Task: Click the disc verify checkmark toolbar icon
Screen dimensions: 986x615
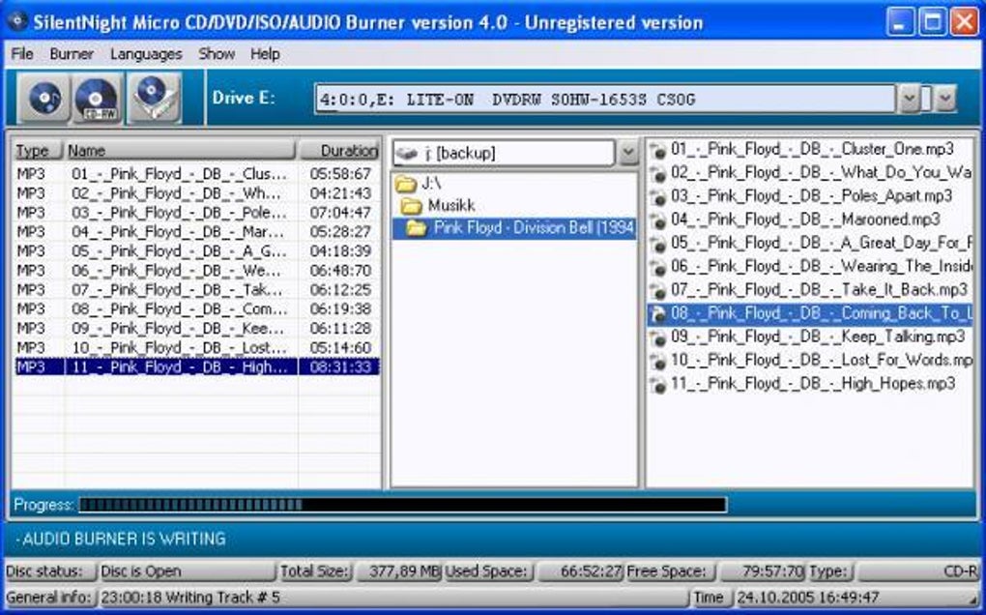Action: [154, 98]
